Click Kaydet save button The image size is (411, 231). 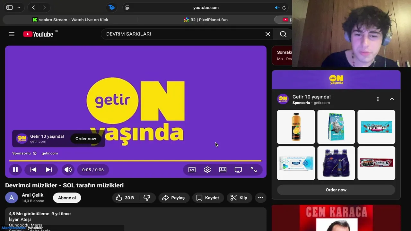pos(208,198)
